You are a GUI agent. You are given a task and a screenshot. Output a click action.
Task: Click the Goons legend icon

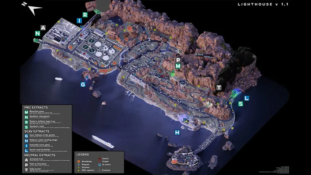[100, 159]
